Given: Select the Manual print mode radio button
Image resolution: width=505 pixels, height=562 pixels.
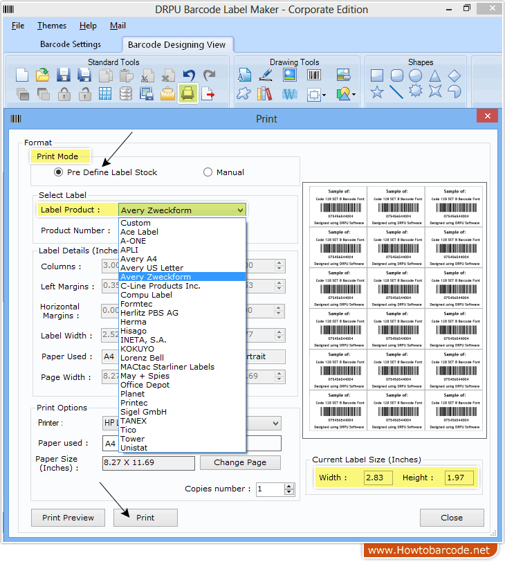Looking at the screenshot, I should click(x=208, y=172).
